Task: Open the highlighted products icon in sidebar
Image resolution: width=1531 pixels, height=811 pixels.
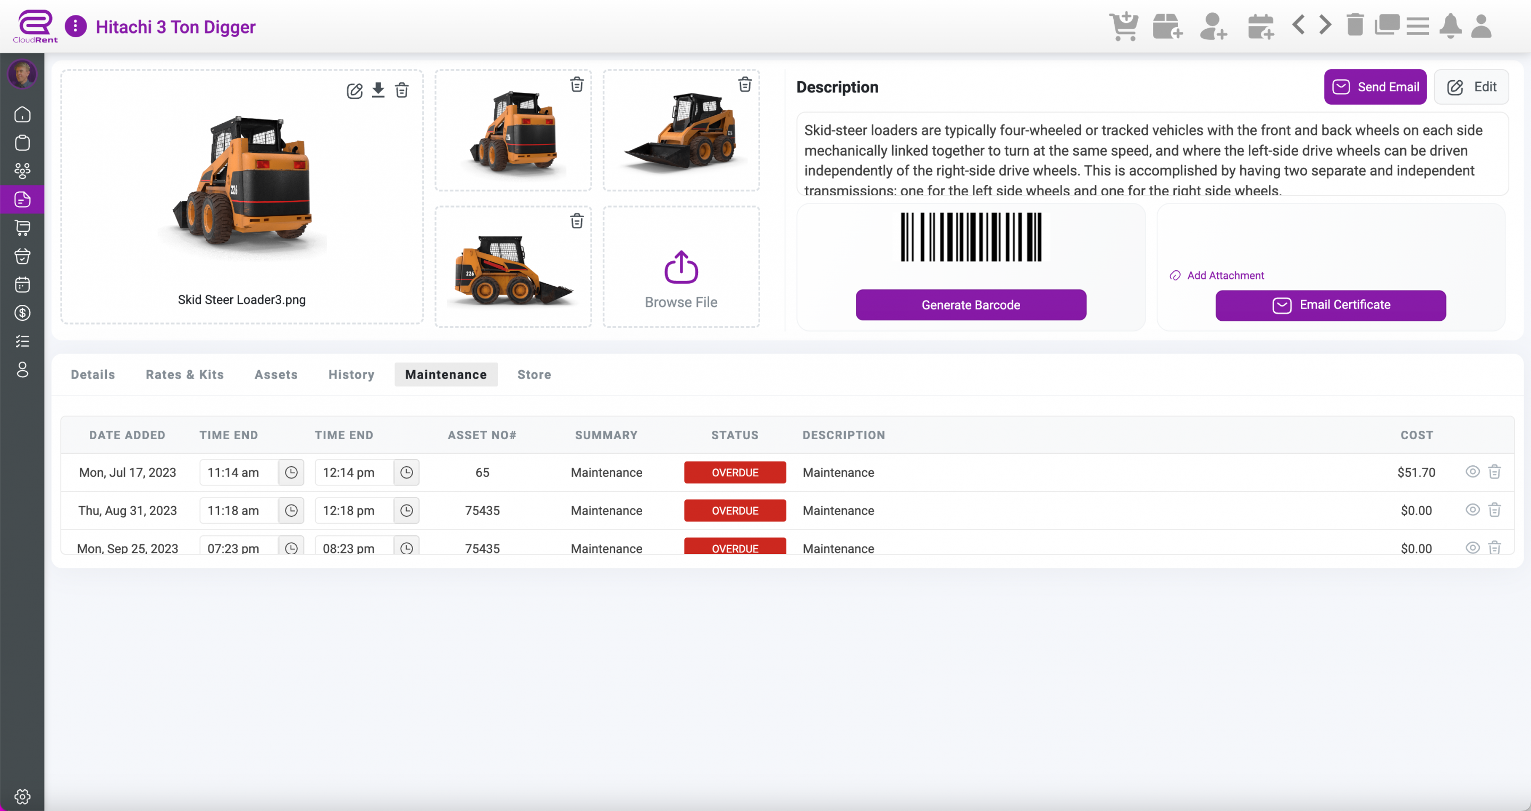Action: (22, 200)
